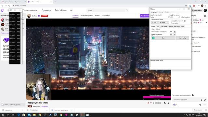Open the Microsoft Store taskbar icon
The image size is (208, 117).
point(24,115)
